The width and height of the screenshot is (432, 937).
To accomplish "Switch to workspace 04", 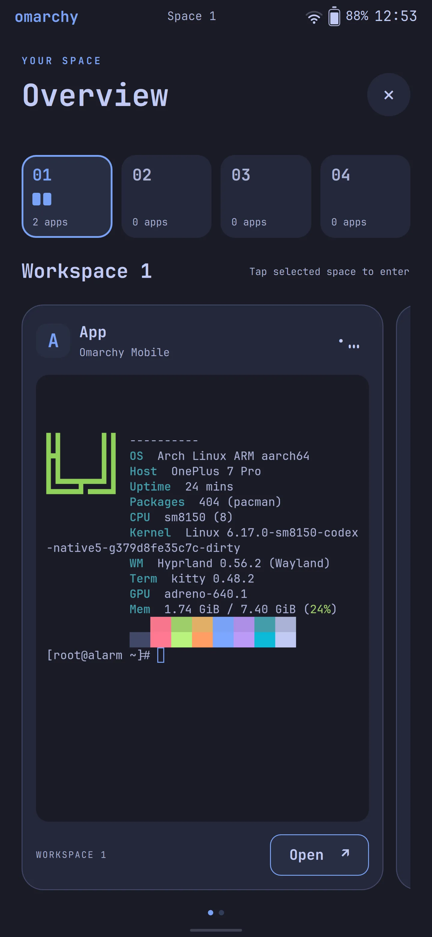I will coord(365,196).
